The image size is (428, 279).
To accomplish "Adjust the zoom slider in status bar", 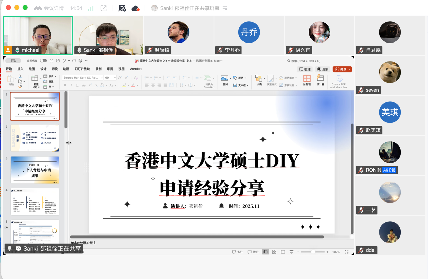I will pyautogui.click(x=313, y=252).
